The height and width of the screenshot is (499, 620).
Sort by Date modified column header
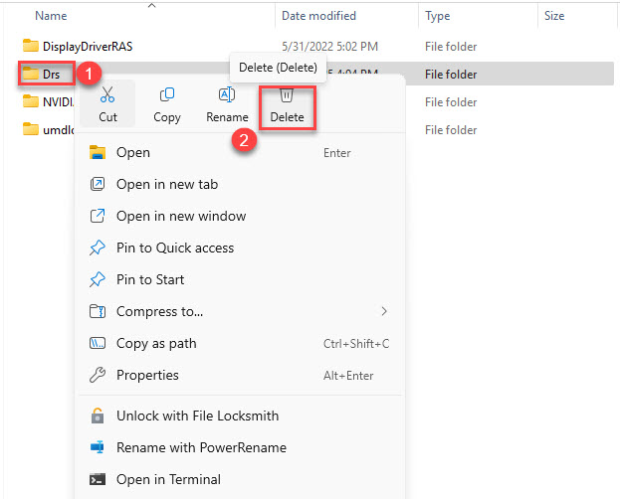(320, 16)
